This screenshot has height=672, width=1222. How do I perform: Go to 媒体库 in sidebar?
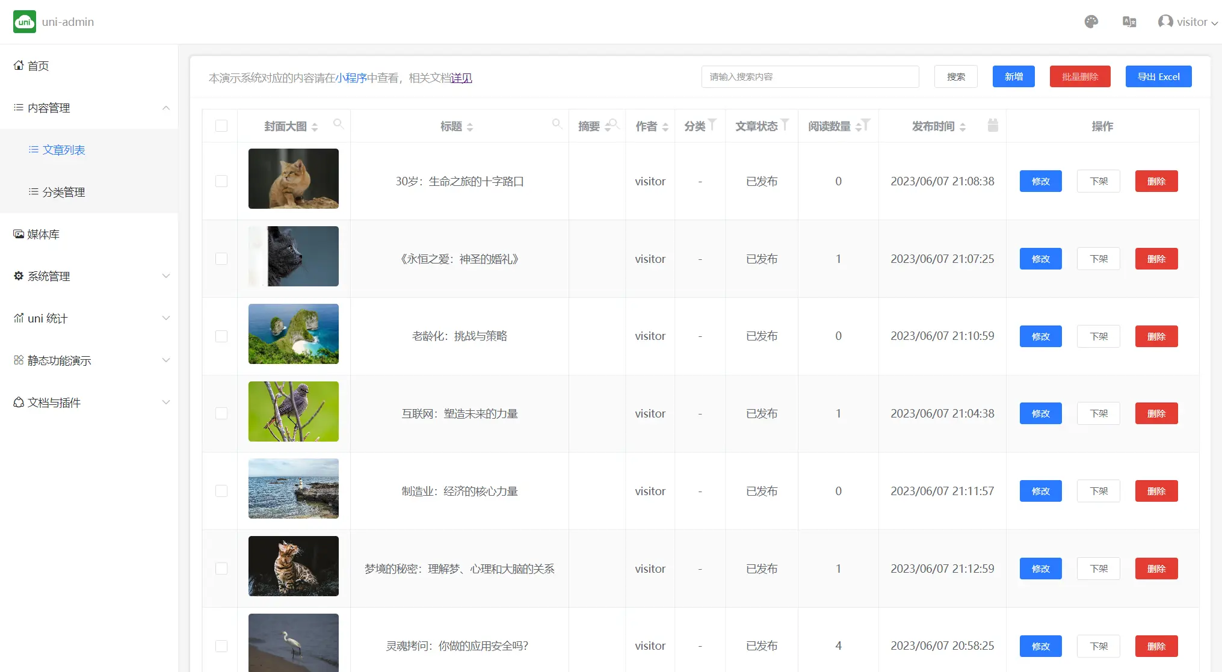point(43,234)
